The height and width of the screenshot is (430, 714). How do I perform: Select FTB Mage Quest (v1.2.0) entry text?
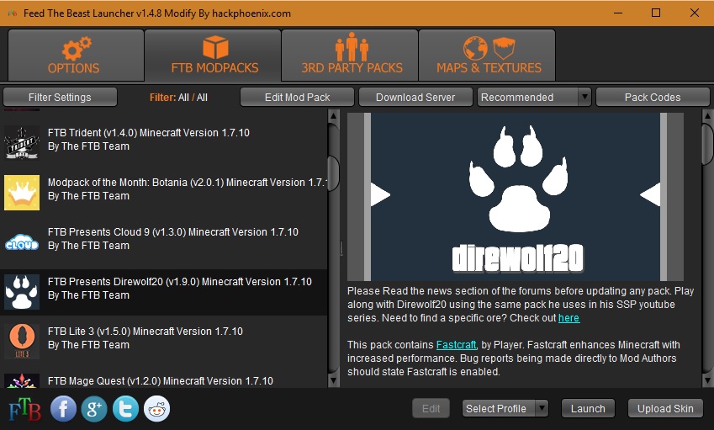161,381
